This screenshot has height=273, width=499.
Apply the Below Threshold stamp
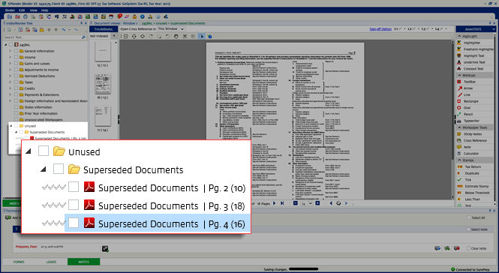pos(475,193)
